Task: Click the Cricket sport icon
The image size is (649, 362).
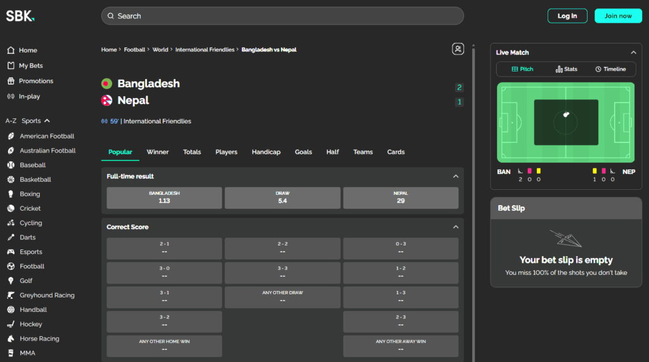Action: point(11,208)
